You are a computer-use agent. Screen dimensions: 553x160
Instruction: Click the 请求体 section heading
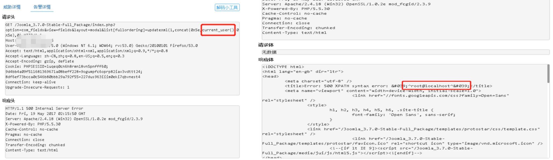click(x=266, y=45)
